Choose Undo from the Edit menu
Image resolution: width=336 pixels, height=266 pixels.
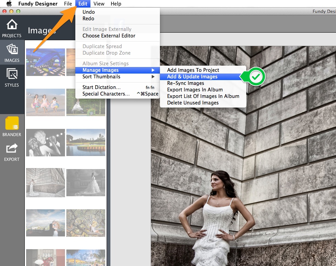coord(117,12)
